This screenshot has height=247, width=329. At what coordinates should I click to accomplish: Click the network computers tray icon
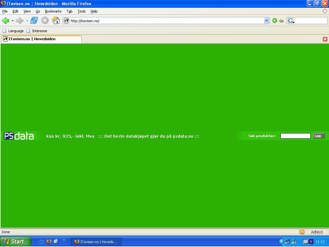coord(288,242)
